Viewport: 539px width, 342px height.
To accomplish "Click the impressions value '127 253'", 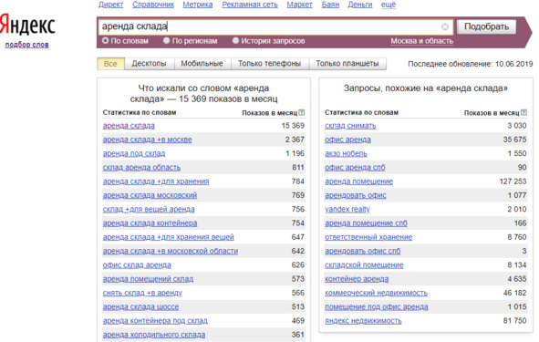I will pyautogui.click(x=513, y=181).
